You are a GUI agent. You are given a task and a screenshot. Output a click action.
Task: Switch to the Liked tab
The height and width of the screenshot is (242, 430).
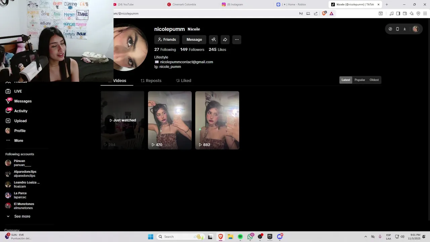coord(183,81)
